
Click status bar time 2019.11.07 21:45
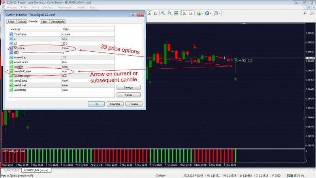pyautogui.click(x=193, y=176)
